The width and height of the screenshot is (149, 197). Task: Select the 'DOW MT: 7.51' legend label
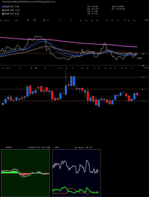pyautogui.click(x=12, y=10)
